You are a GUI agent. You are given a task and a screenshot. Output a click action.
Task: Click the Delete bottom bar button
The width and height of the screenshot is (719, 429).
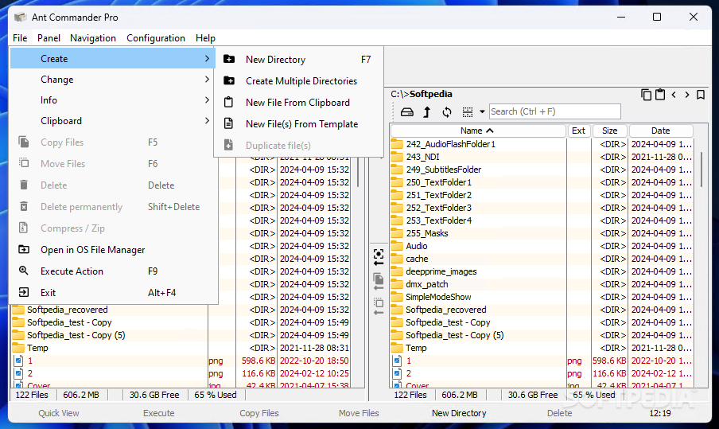point(559,413)
